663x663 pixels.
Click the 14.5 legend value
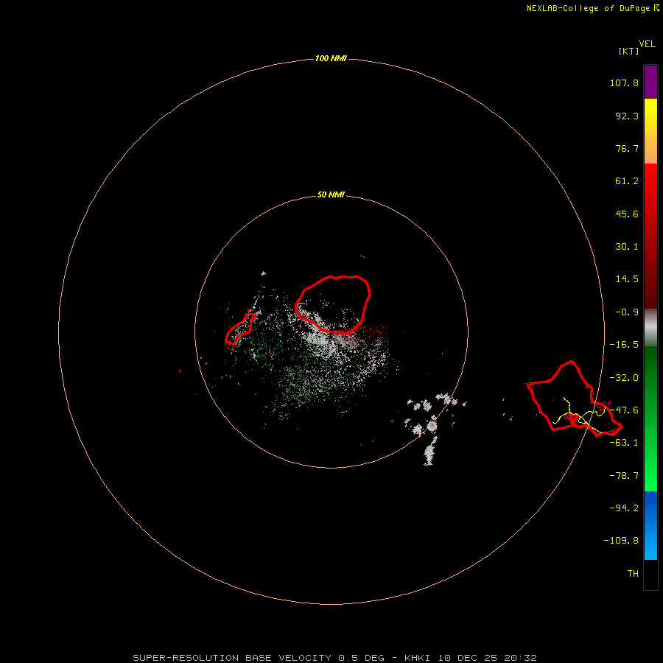click(627, 279)
